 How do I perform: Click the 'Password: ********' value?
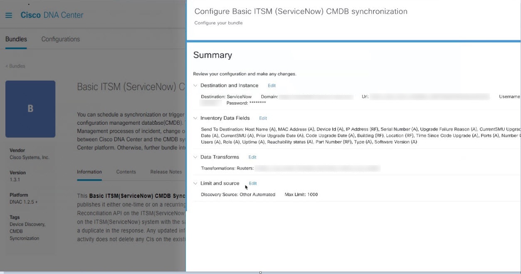click(x=246, y=103)
